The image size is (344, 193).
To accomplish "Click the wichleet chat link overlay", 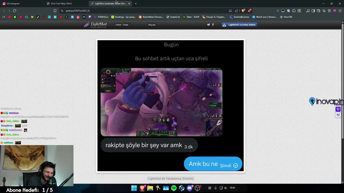I will pyautogui.click(x=34, y=117).
